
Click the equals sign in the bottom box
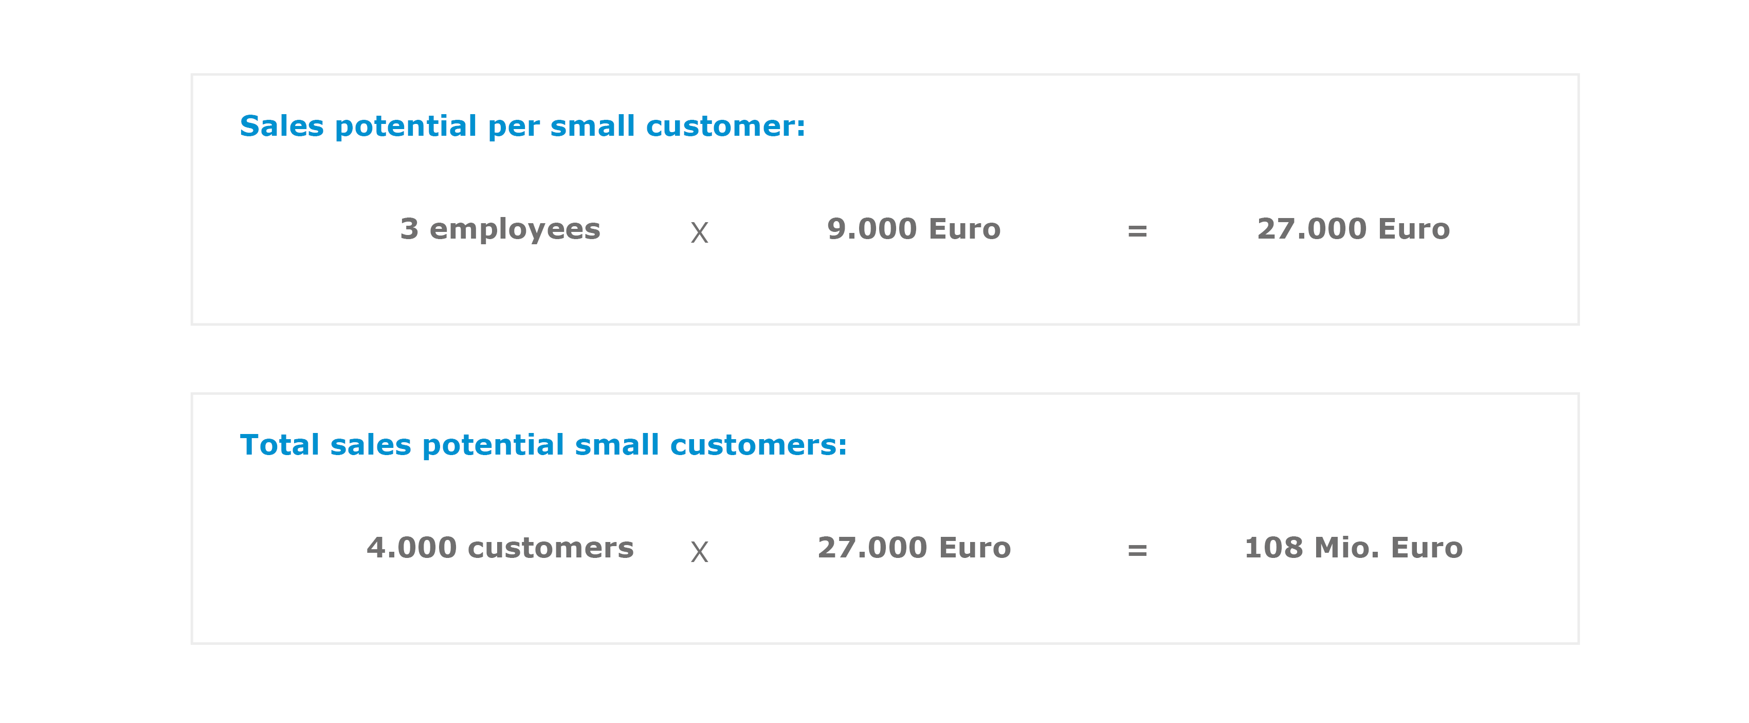tap(1137, 551)
